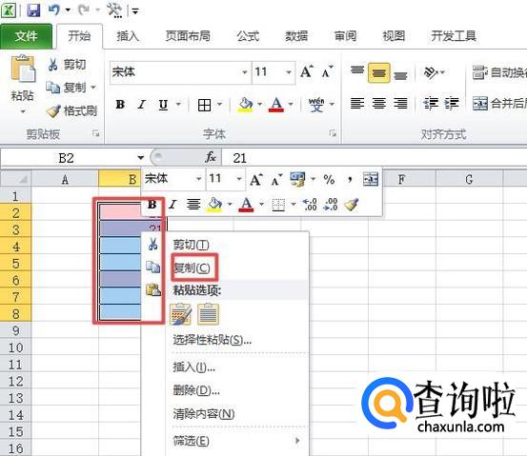Click the ribbon font color red A button
The width and height of the screenshot is (527, 456).
click(x=276, y=105)
